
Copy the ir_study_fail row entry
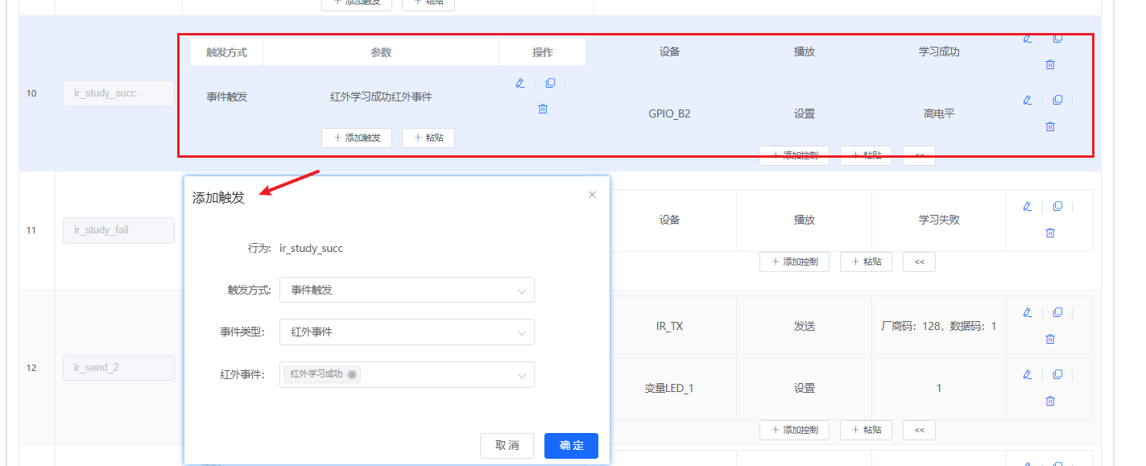(1057, 206)
